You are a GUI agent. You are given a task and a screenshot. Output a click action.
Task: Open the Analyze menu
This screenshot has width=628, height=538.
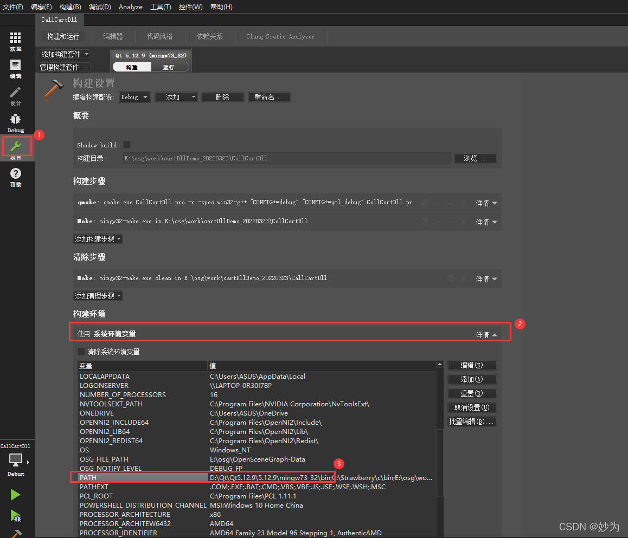131,7
